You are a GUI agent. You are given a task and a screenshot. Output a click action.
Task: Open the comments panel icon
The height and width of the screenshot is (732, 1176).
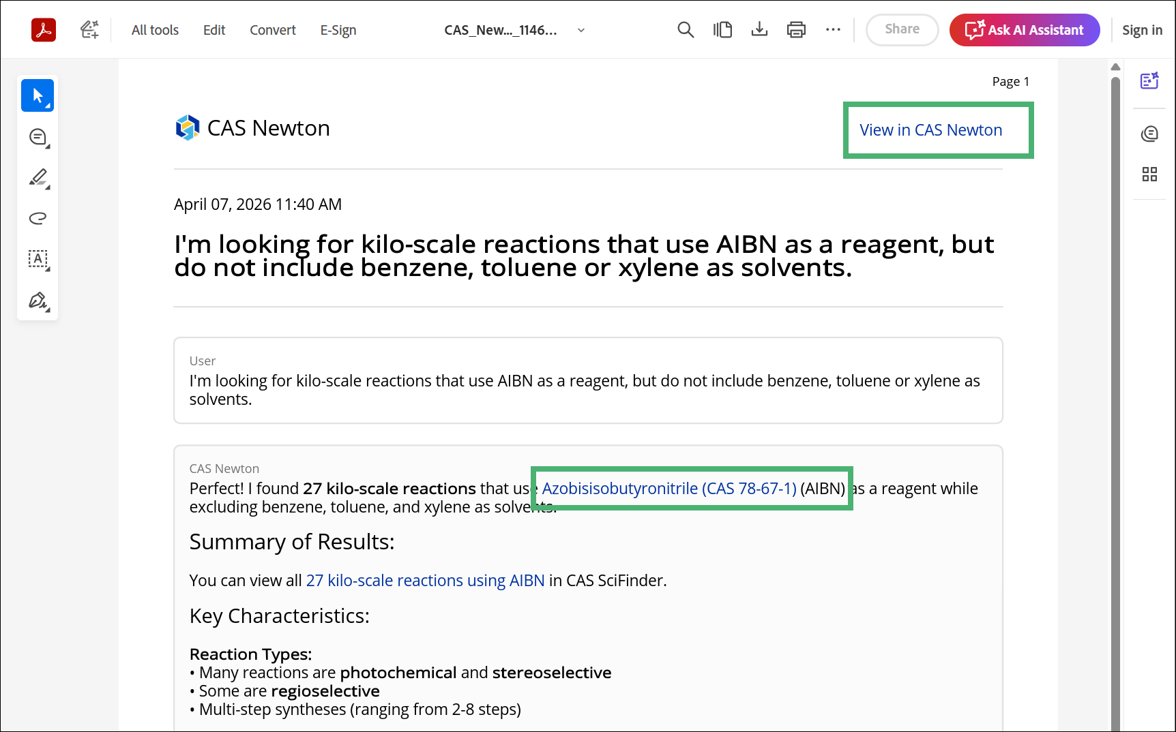(x=1149, y=134)
